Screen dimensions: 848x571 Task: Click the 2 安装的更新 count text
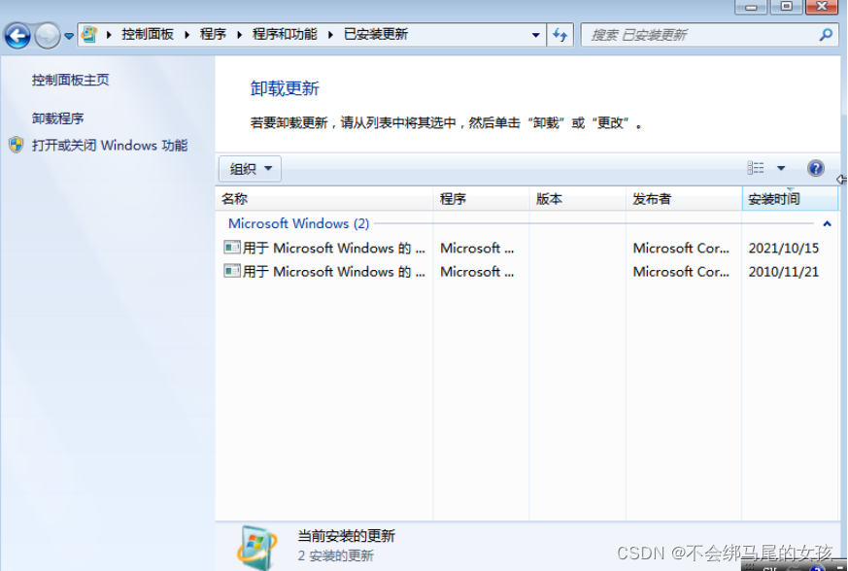coord(335,555)
